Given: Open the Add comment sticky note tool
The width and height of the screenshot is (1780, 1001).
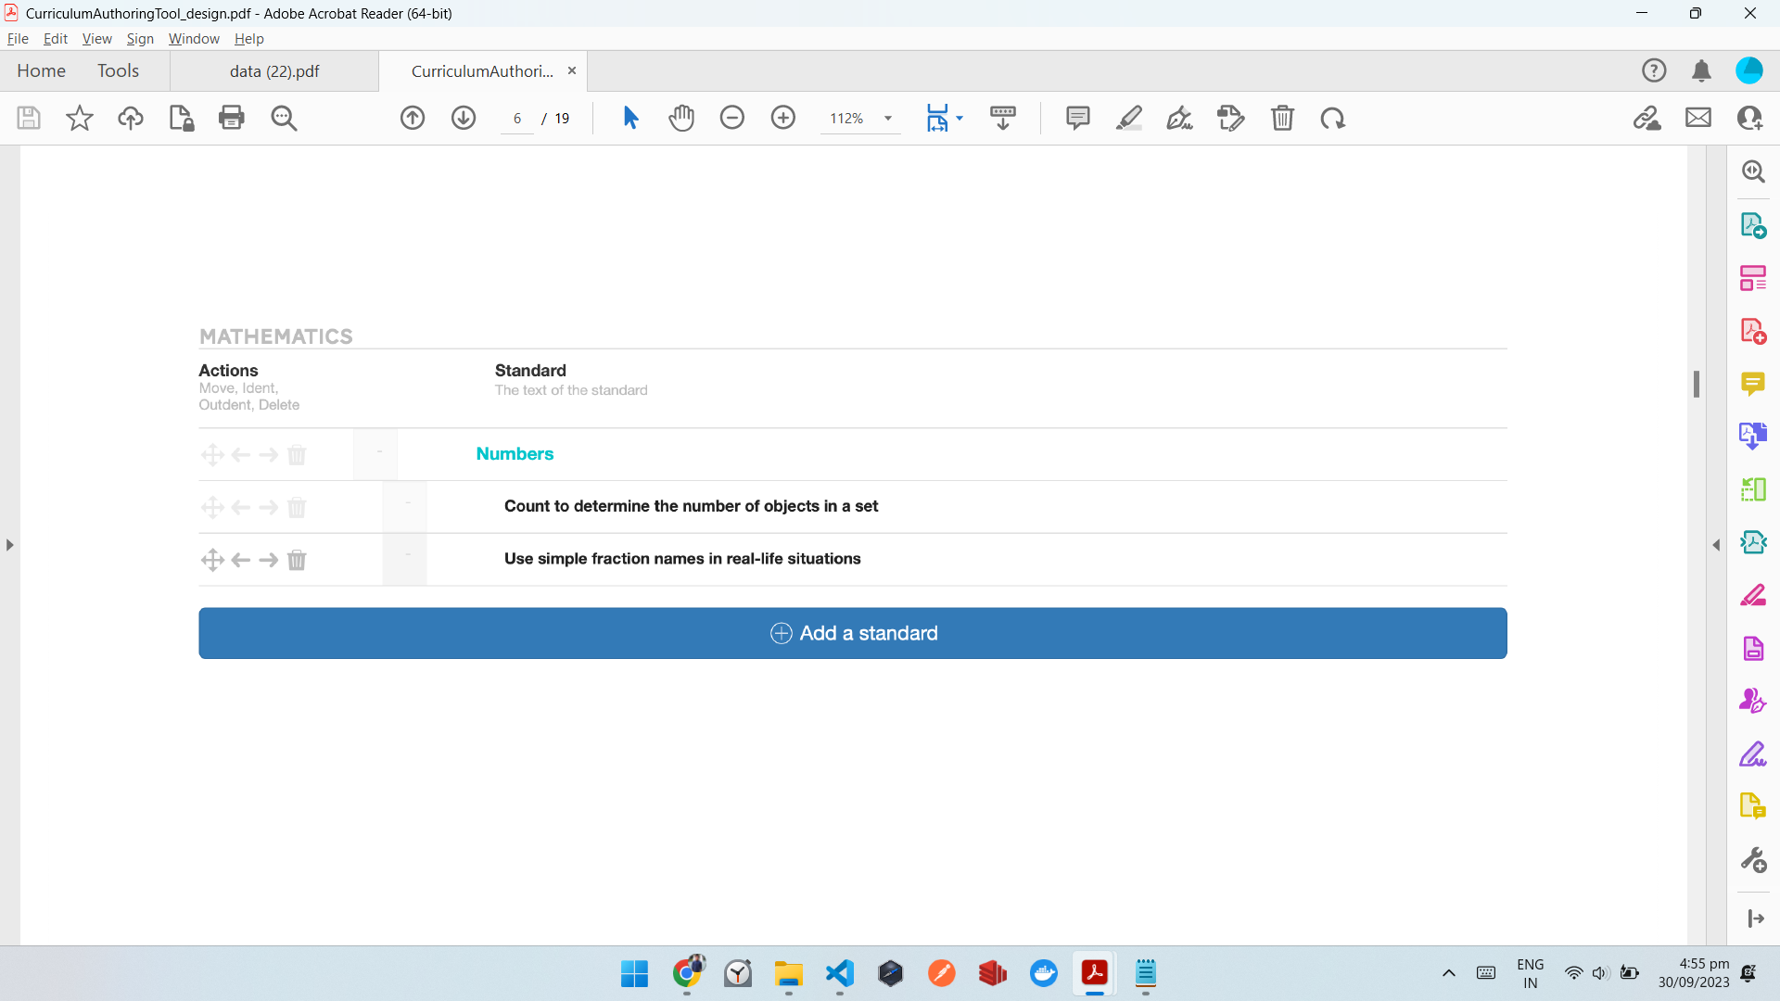Looking at the screenshot, I should click(1077, 118).
